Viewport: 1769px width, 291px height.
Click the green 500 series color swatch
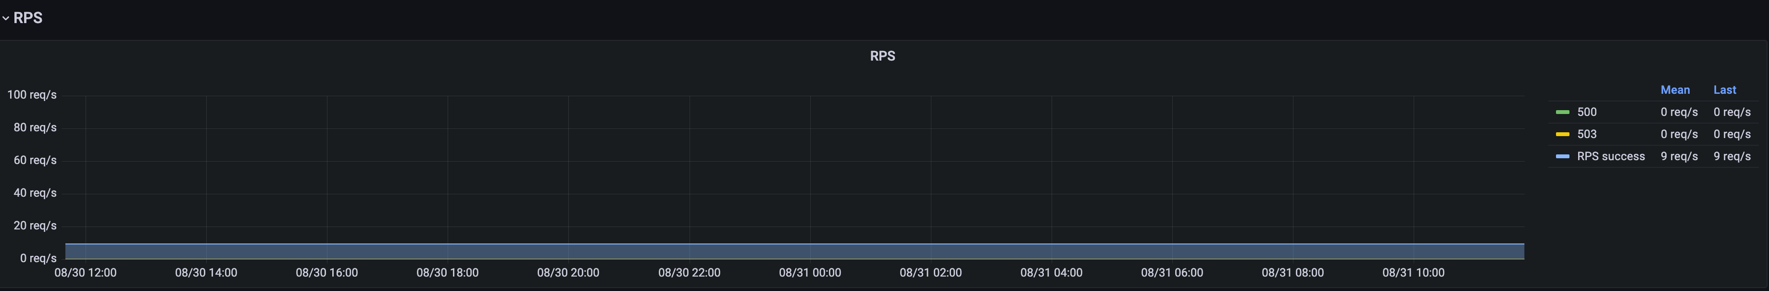[x=1562, y=112]
